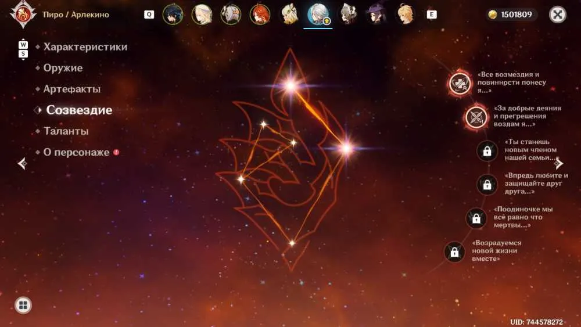Image resolution: width=581 pixels, height=327 pixels.
Task: Click the UID: 744578272 label
Action: point(536,322)
